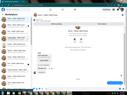Viewport: 127px width, 95px height.
Task: Open the browser side panel
Action: [x=119, y=5]
